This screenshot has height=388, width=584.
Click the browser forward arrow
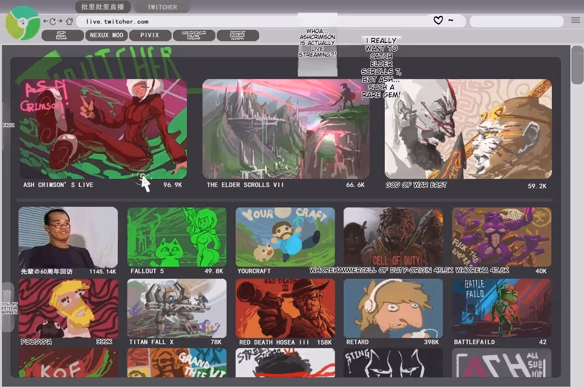tap(60, 21)
